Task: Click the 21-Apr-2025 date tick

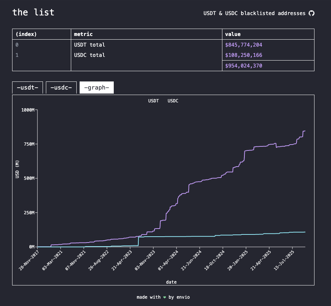Action: [x=261, y=261]
